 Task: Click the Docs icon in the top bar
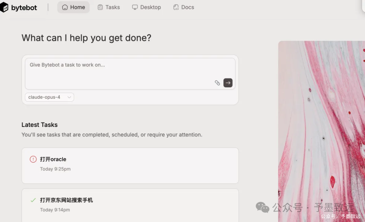pos(176,7)
